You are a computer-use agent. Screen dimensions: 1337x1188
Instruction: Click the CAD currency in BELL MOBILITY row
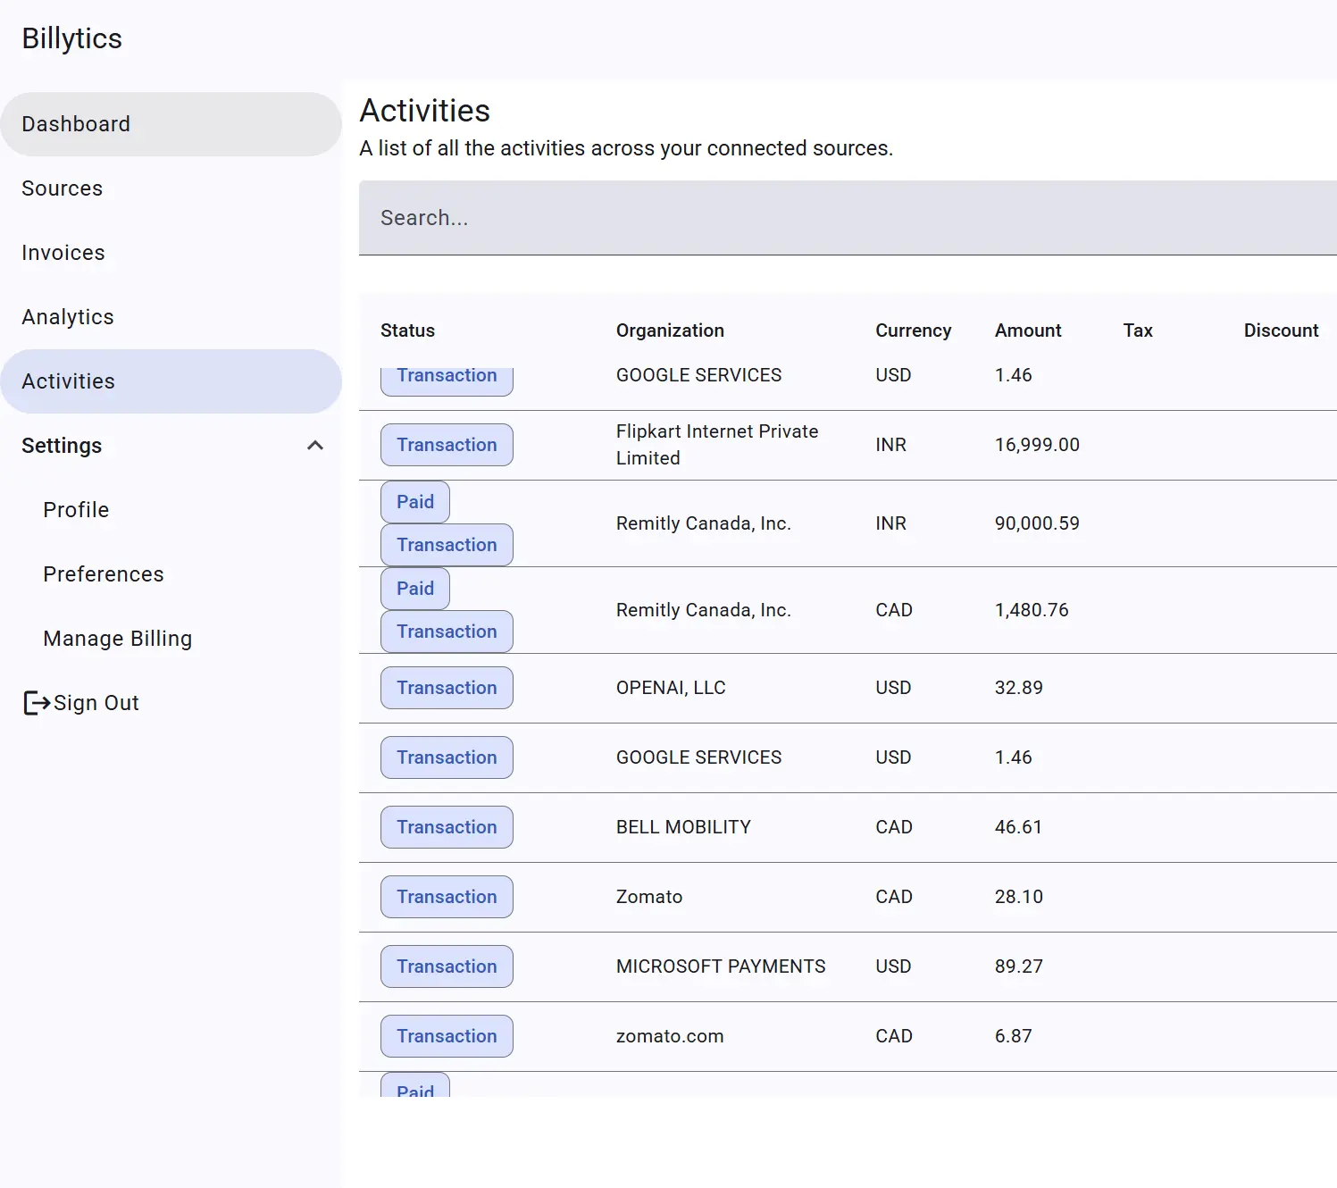point(894,827)
